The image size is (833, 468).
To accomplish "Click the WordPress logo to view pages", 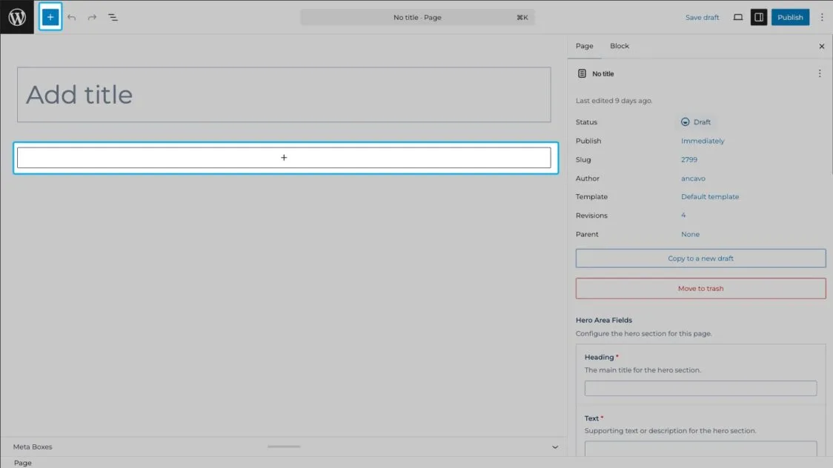I will click(x=17, y=17).
